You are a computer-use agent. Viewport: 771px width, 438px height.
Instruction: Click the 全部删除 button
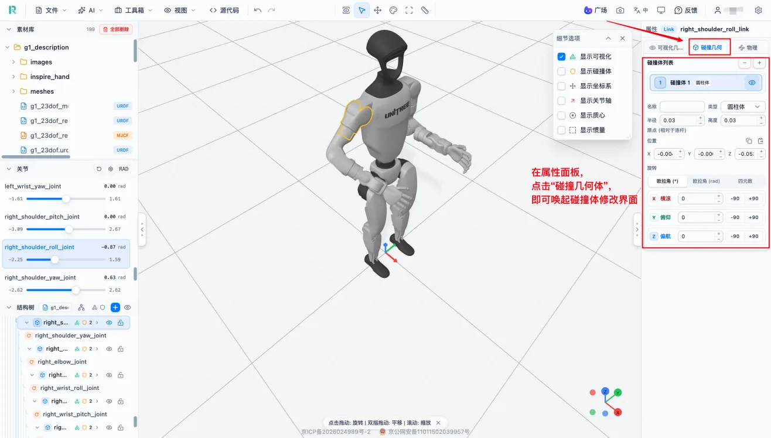tap(116, 29)
